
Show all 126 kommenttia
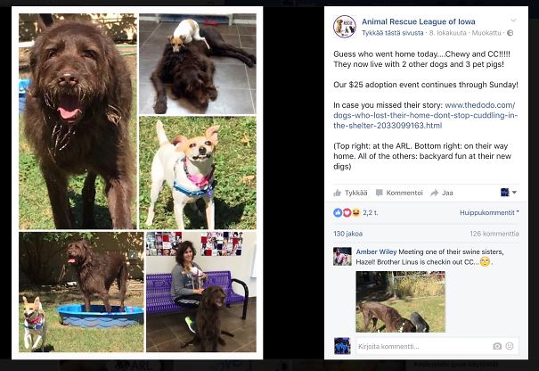pos(494,234)
